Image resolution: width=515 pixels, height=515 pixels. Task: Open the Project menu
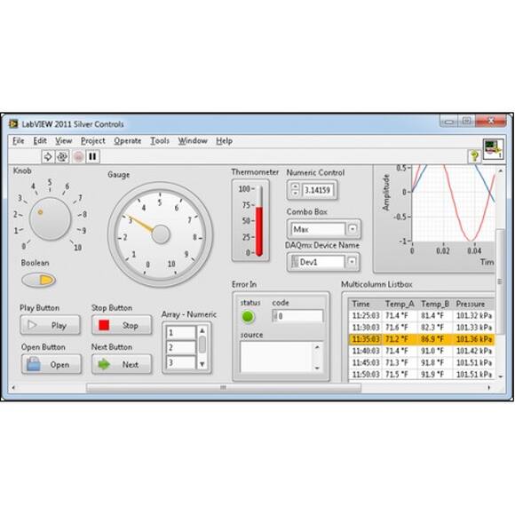[x=93, y=141]
